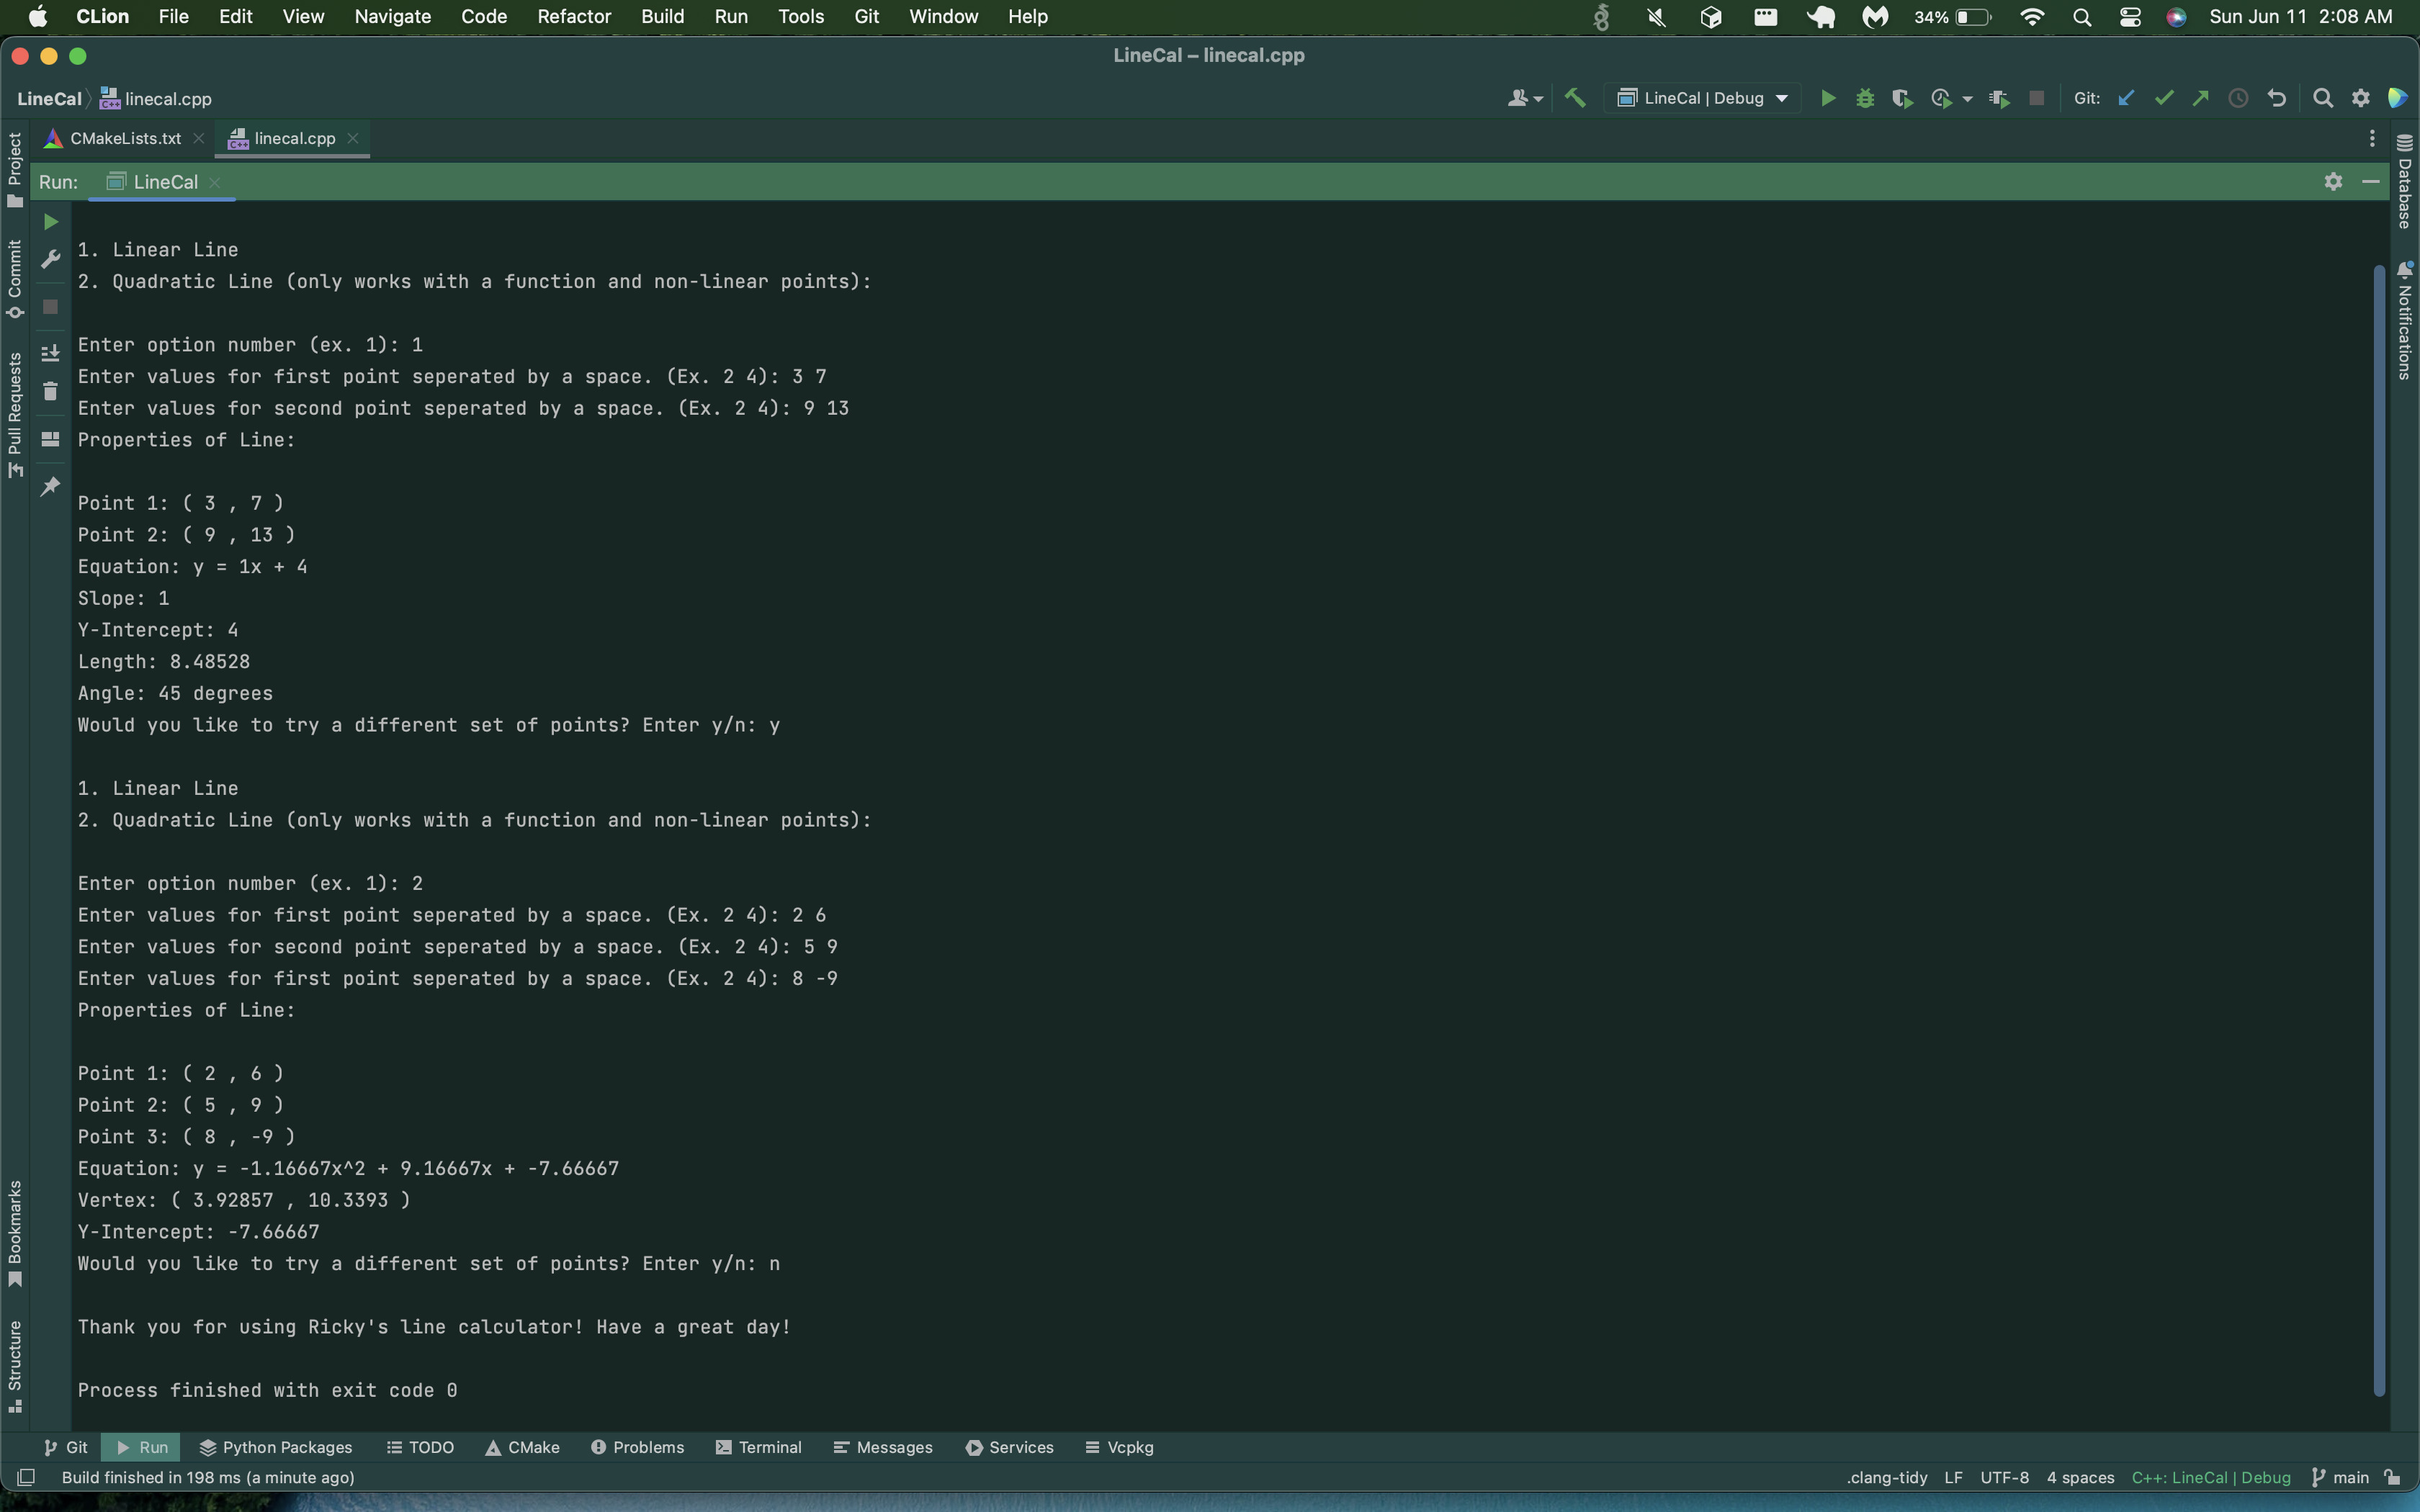
Task: Show Git history clock icon
Action: [x=2239, y=98]
